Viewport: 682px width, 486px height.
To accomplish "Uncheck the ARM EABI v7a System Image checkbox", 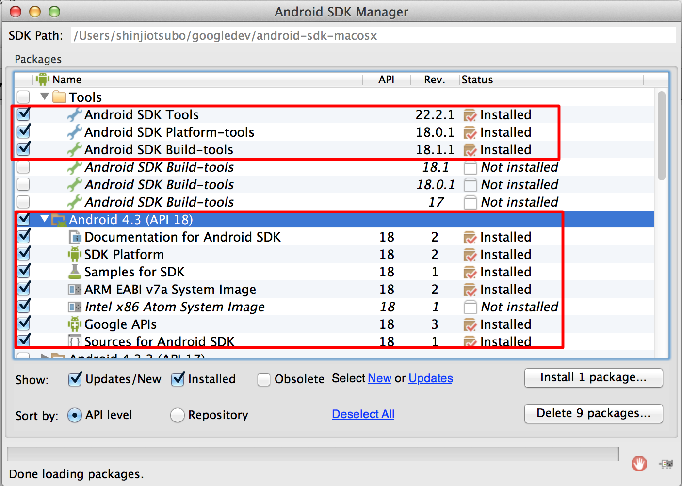I will 23,289.
